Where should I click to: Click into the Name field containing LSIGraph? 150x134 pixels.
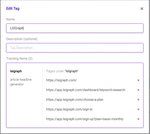tap(75, 28)
